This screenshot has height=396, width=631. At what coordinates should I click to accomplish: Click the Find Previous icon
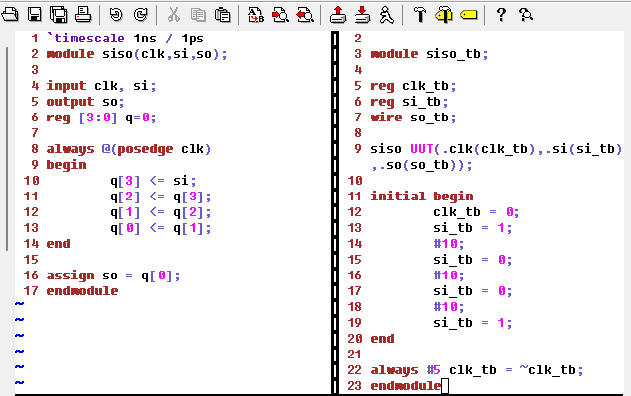[x=304, y=14]
